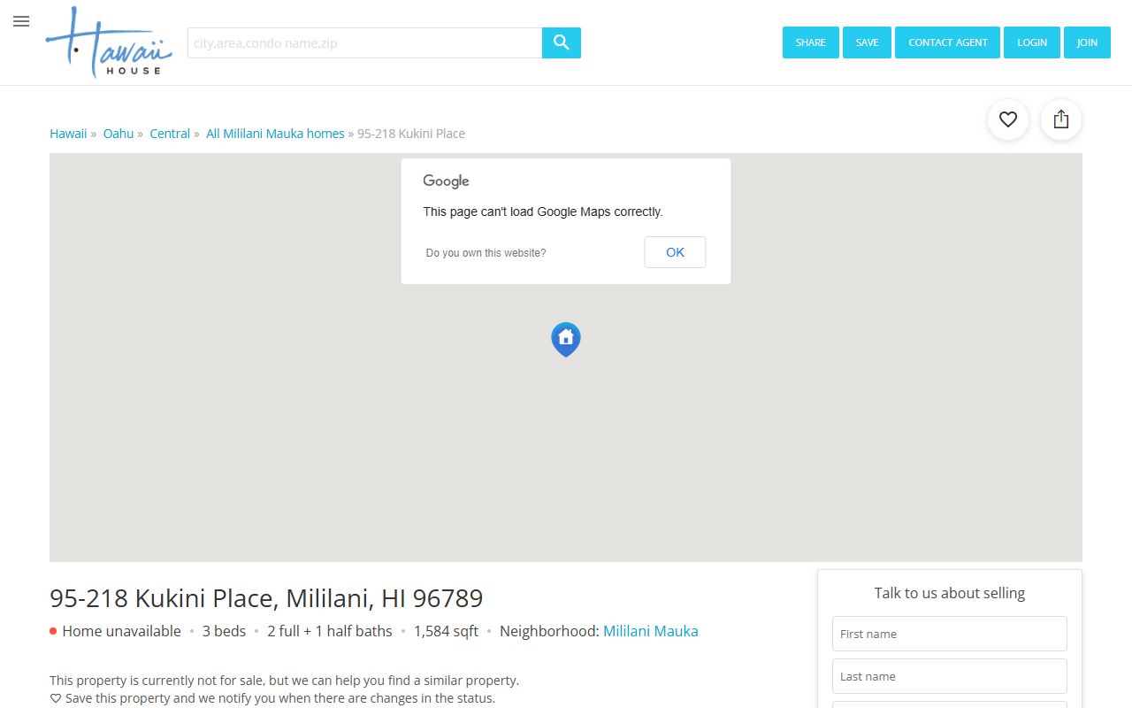Viewport: 1132px width, 708px height.
Task: Click the Hawaii House logo
Action: (x=109, y=42)
